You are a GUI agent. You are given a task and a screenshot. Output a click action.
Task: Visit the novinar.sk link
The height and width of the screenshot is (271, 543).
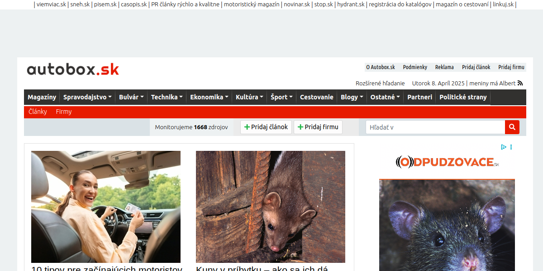(297, 5)
